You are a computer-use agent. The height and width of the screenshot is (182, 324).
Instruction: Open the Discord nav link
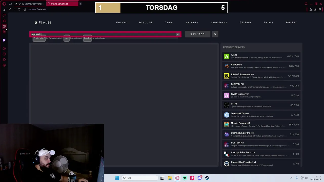tap(146, 22)
